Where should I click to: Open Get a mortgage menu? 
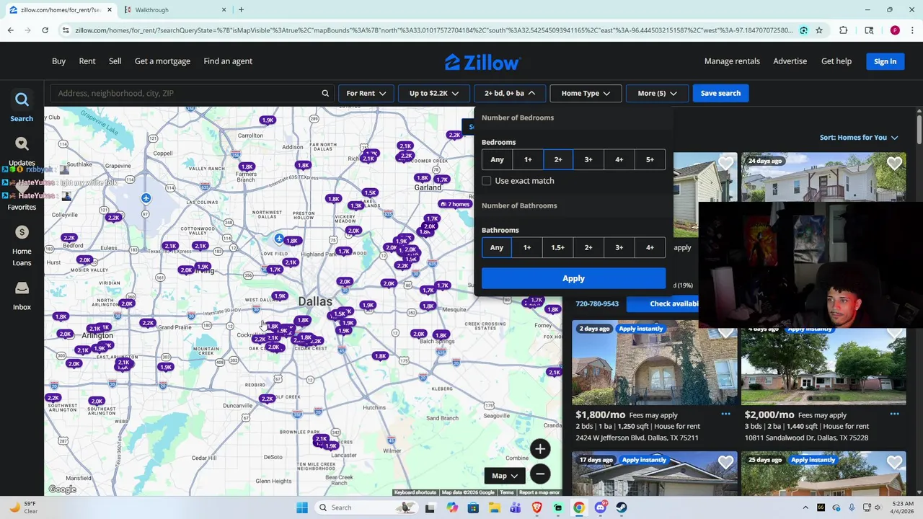[x=162, y=61]
